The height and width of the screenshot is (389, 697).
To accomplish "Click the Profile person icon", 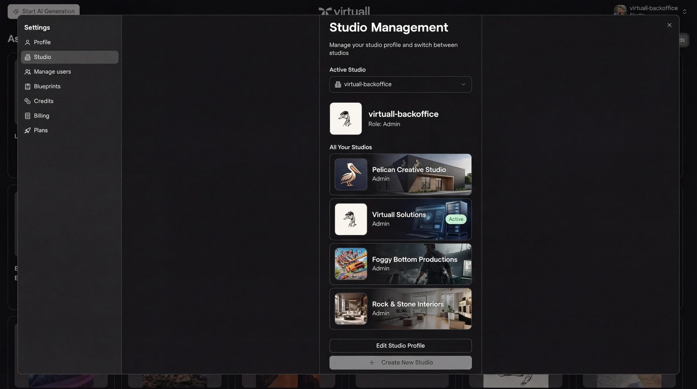I will point(27,42).
